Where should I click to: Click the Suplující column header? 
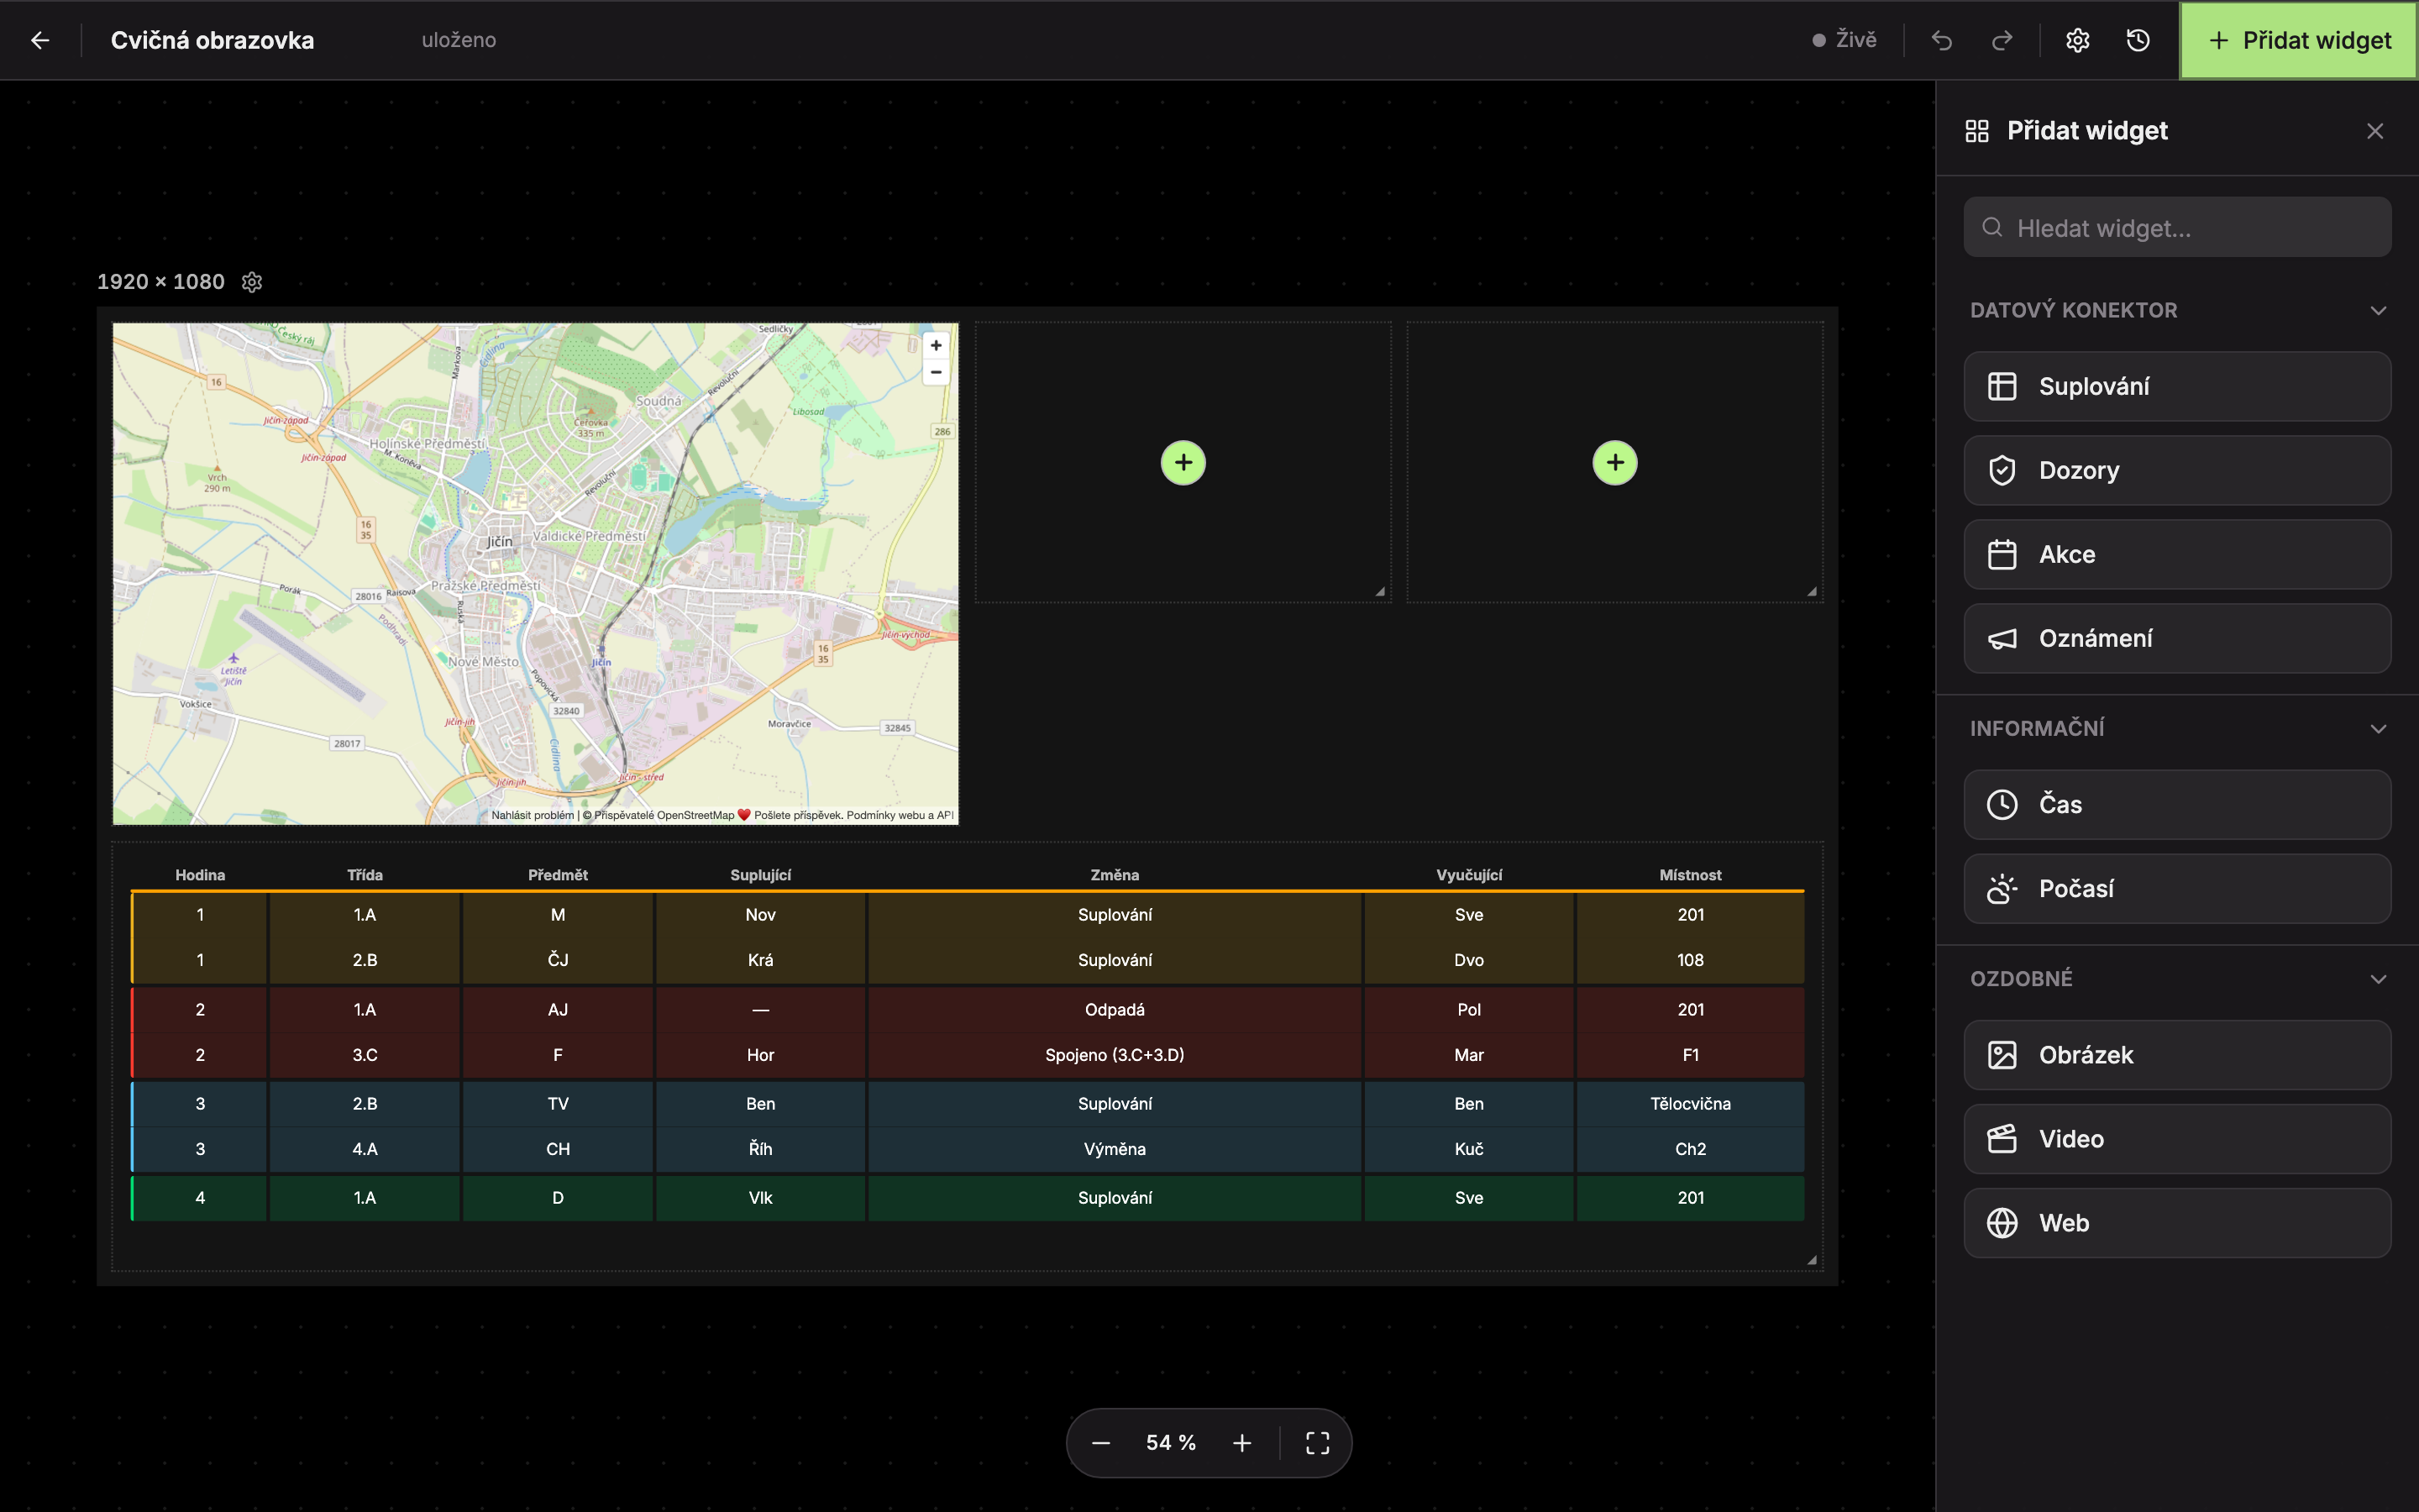tap(759, 875)
